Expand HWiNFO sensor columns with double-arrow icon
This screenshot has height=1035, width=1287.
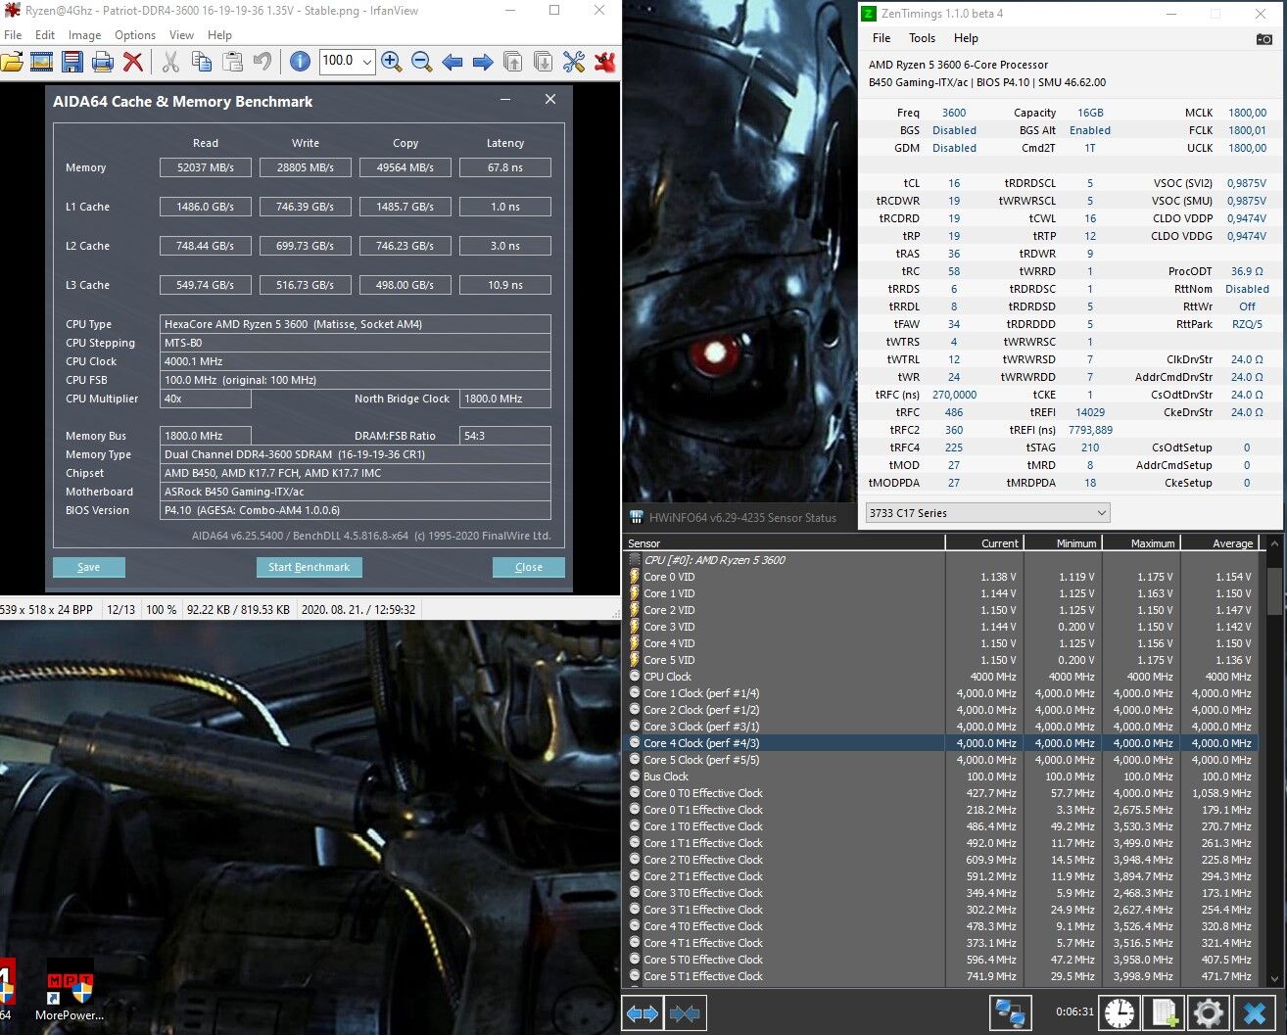[x=643, y=1012]
